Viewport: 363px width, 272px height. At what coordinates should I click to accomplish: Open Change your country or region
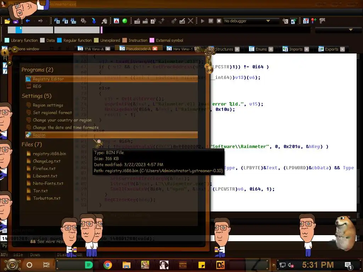click(62, 120)
